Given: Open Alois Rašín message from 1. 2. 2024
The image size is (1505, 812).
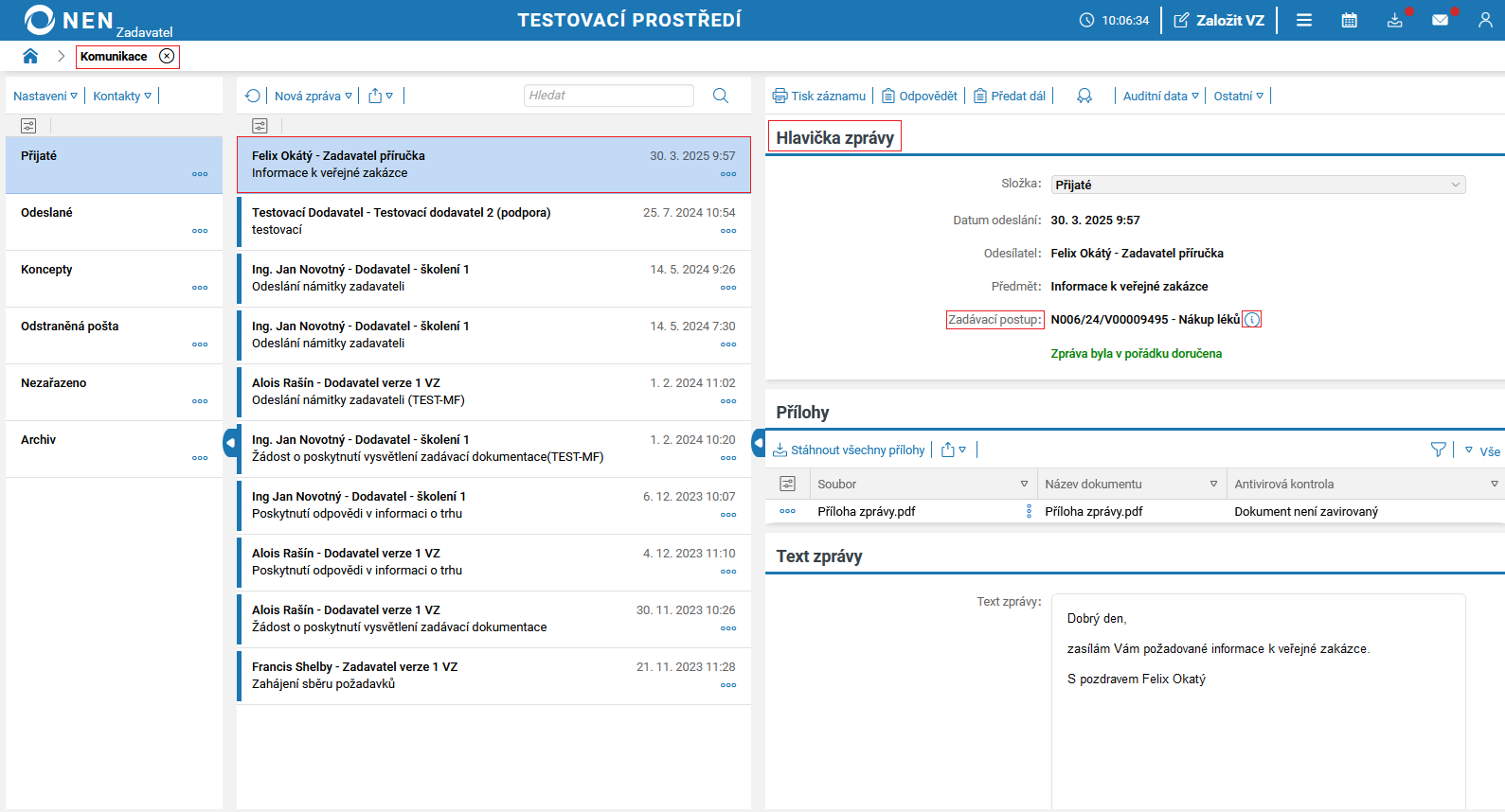Looking at the screenshot, I should 493,392.
